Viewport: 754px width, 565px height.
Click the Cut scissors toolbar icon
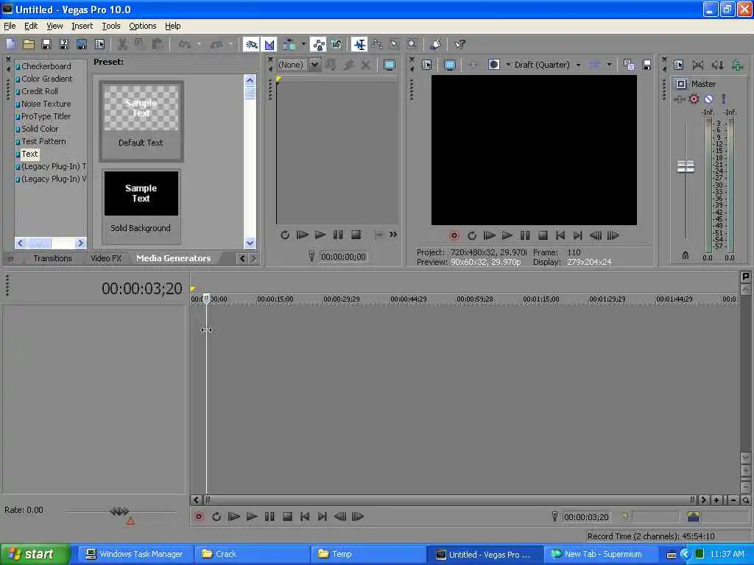click(x=122, y=45)
